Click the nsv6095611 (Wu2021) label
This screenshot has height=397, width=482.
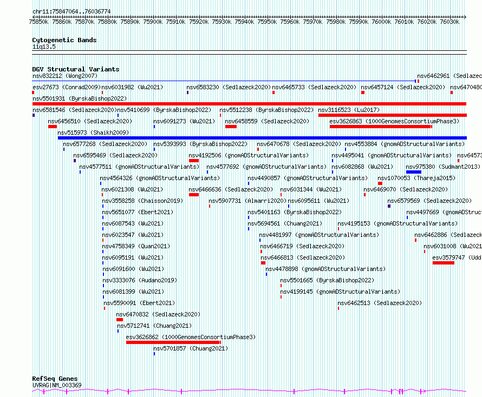coord(318,201)
